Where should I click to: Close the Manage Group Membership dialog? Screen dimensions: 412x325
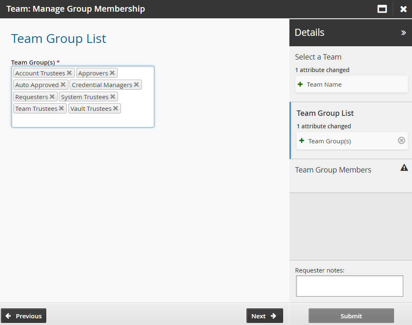tap(403, 9)
